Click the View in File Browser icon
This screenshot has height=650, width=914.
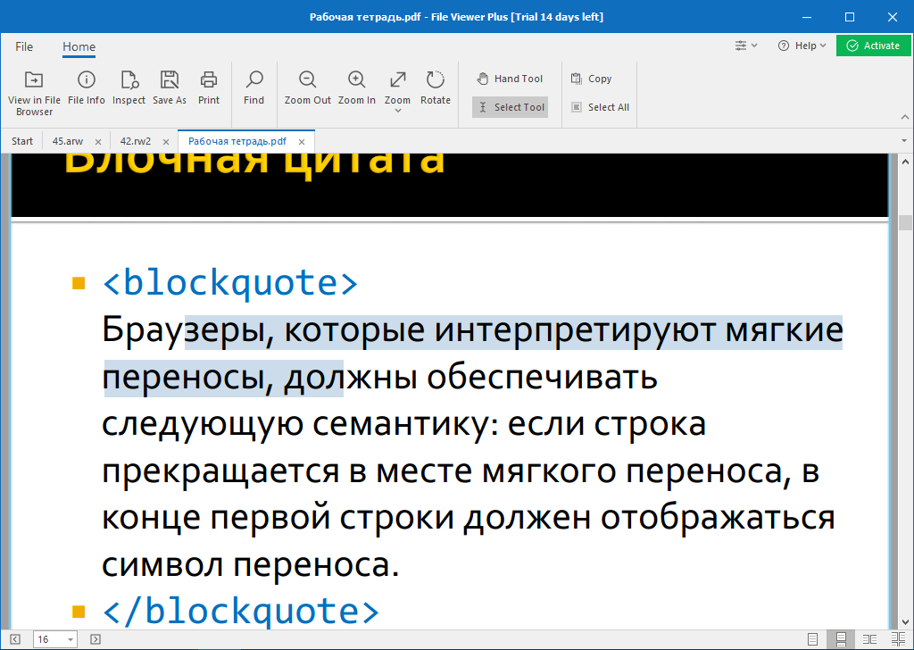pos(34,80)
